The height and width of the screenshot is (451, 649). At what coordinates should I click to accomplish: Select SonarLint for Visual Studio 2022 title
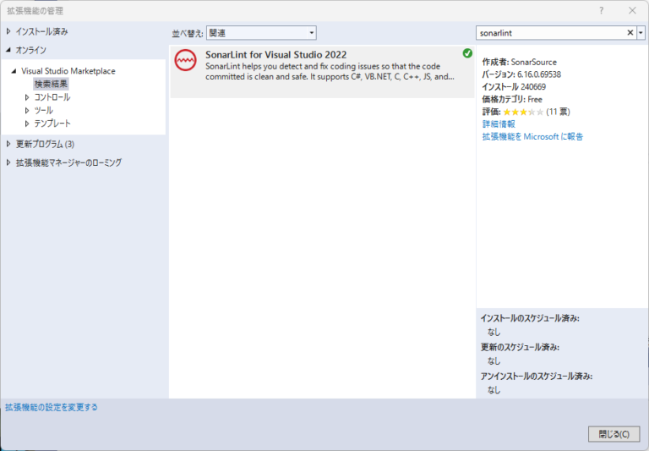[276, 55]
